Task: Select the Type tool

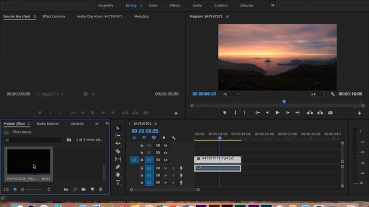Action: pyautogui.click(x=118, y=182)
